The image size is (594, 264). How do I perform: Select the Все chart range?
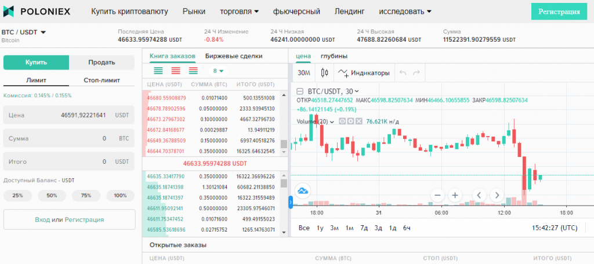[x=304, y=228]
